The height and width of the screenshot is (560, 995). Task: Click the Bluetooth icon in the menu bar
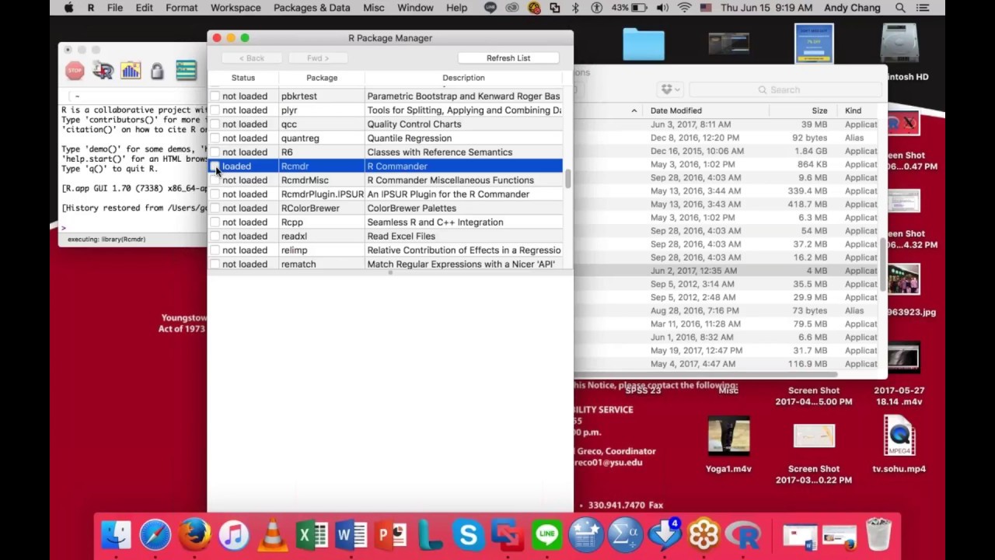[576, 8]
